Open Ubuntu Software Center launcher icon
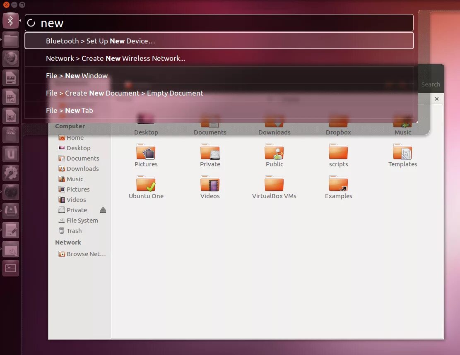460x355 pixels. pyautogui.click(x=11, y=135)
